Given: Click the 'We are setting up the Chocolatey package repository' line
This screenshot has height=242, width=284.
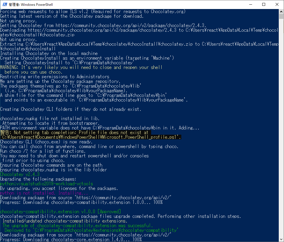Looking at the screenshot, I should (60, 81).
